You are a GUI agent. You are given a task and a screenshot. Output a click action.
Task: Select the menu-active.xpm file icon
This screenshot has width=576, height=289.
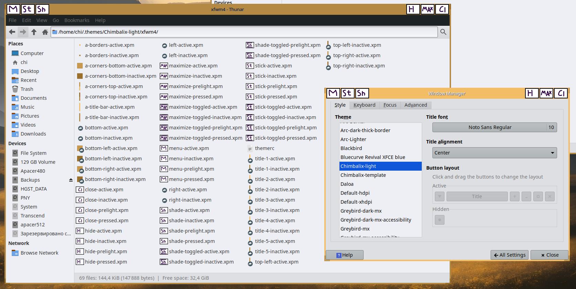pyautogui.click(x=164, y=148)
